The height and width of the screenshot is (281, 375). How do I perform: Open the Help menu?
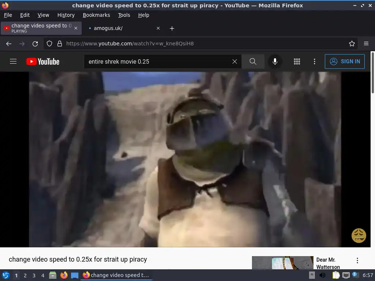click(x=144, y=15)
